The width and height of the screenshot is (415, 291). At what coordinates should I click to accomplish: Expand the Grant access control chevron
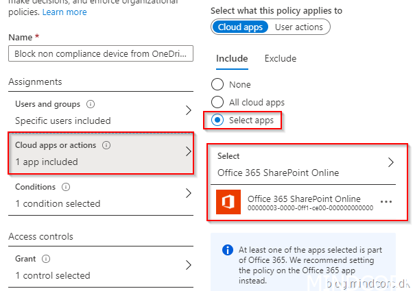[x=189, y=266]
